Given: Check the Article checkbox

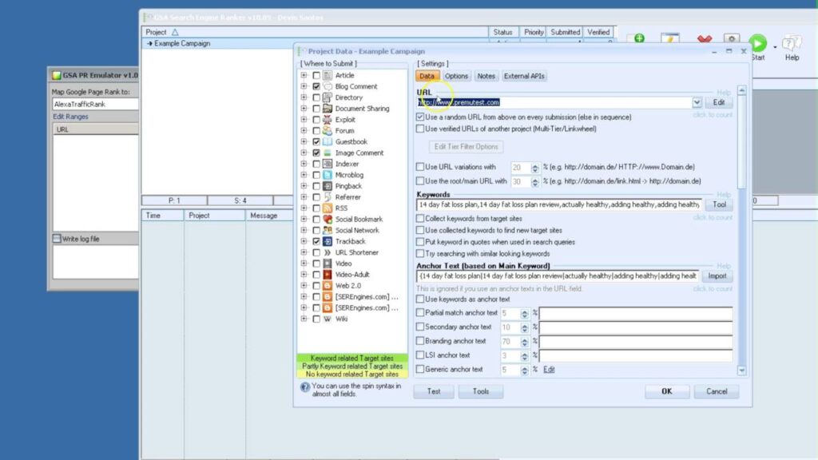Looking at the screenshot, I should pyautogui.click(x=316, y=75).
